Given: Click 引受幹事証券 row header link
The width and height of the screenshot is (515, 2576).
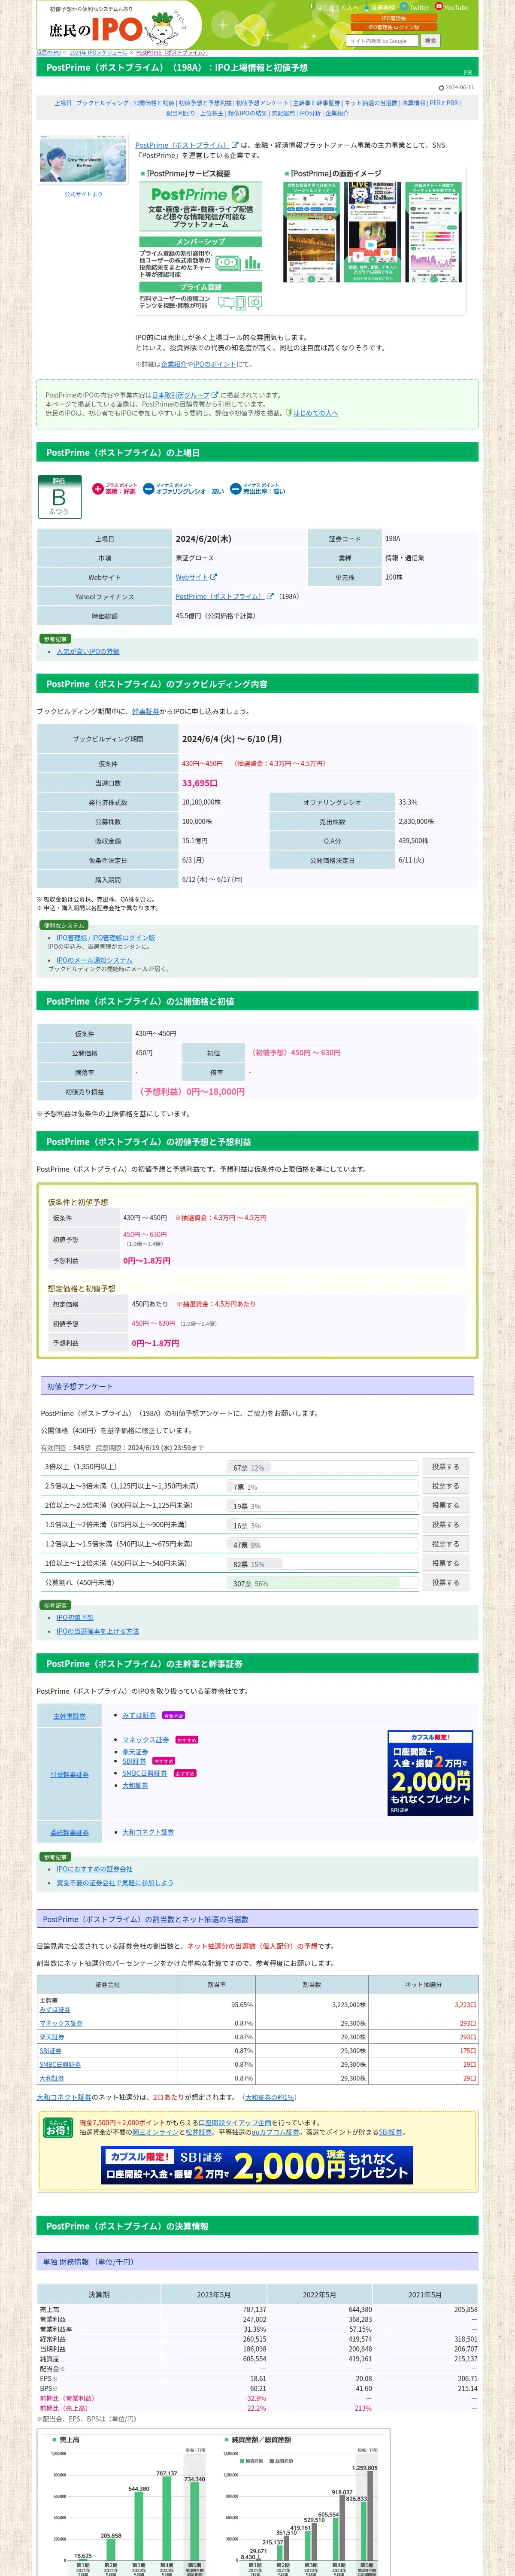Looking at the screenshot, I should click(69, 1774).
